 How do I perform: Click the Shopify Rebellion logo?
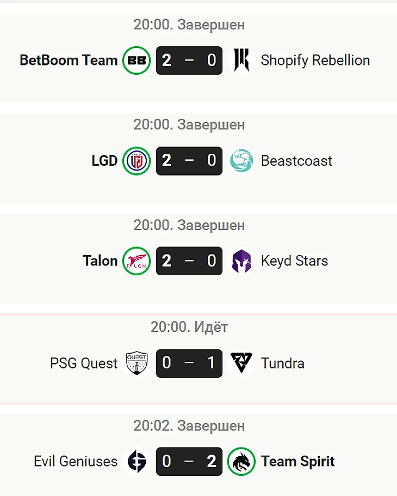click(x=241, y=60)
